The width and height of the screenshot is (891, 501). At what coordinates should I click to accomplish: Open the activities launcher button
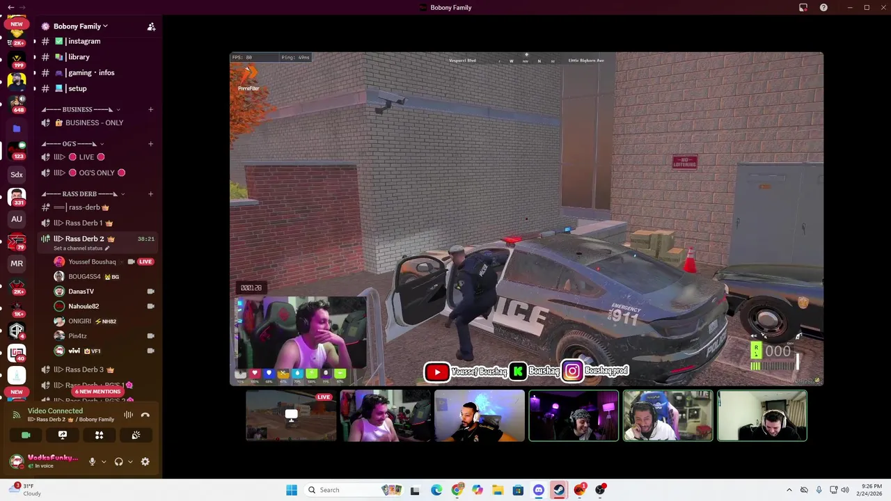[99, 435]
